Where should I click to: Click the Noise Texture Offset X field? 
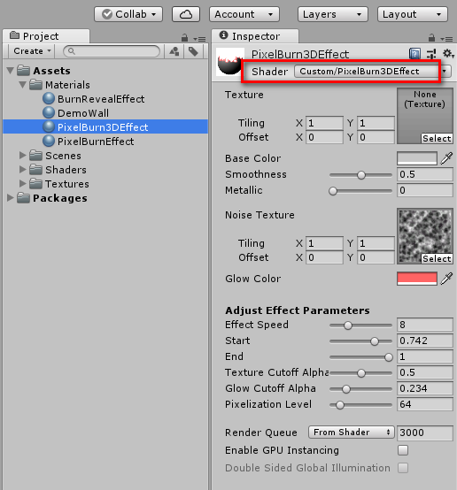[324, 257]
